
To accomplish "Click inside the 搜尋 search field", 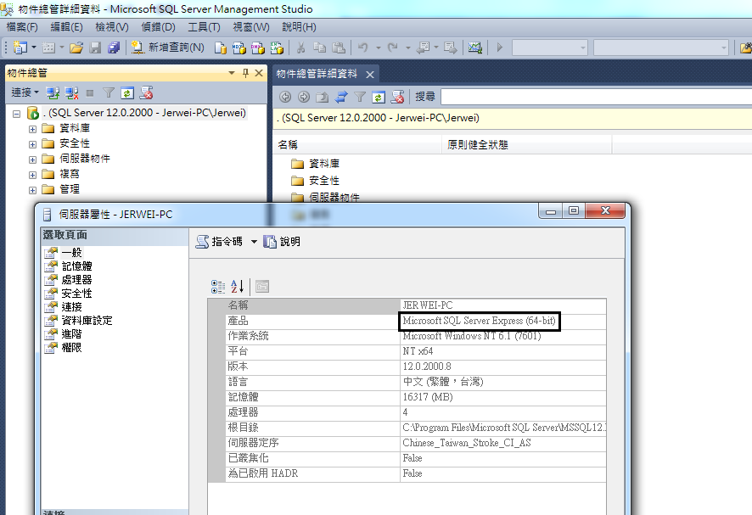I will tap(596, 97).
